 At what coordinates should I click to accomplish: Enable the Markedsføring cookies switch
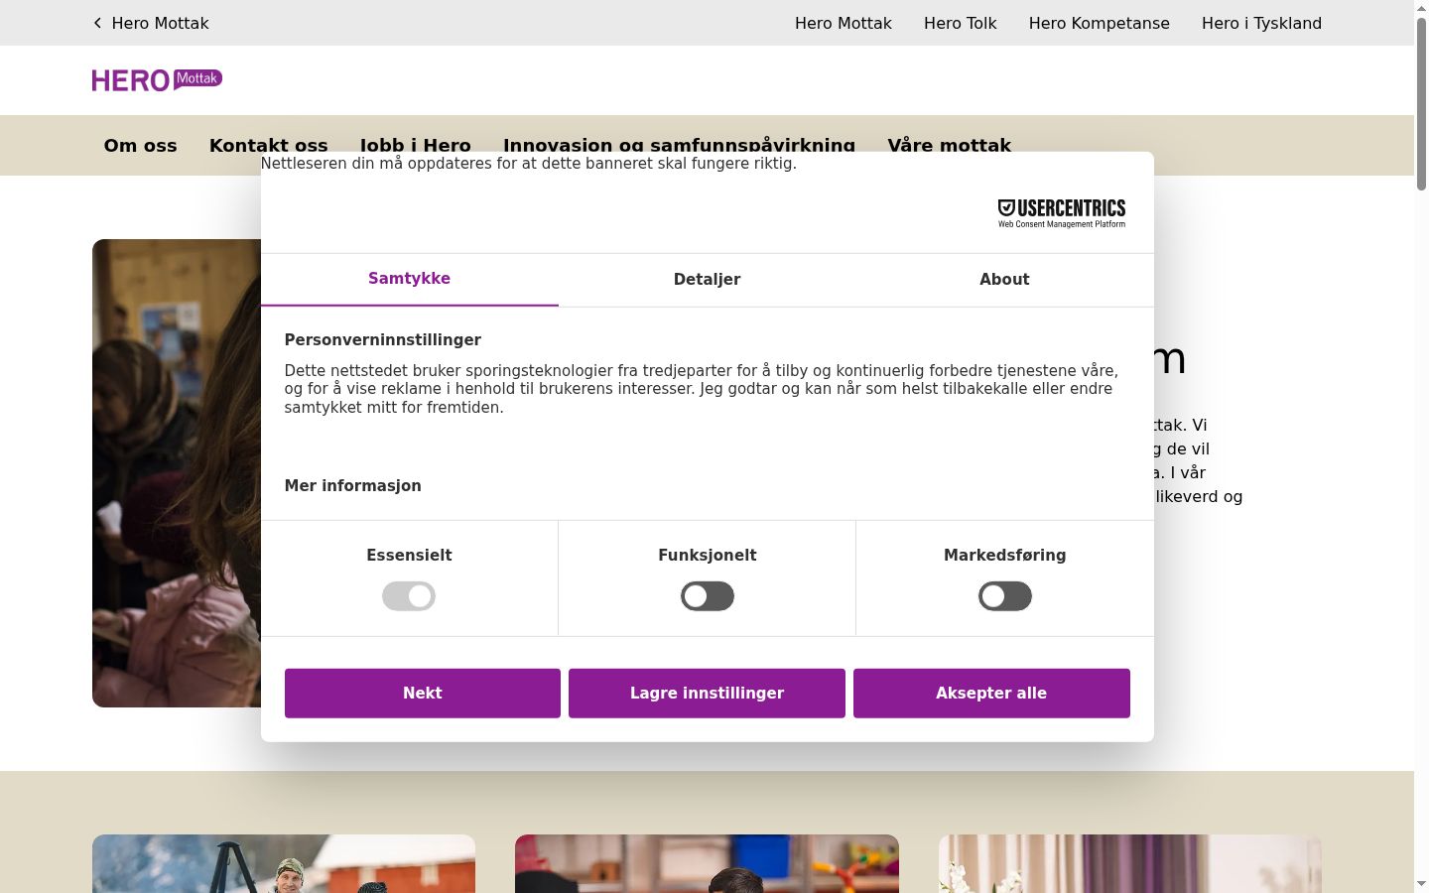click(x=1004, y=596)
